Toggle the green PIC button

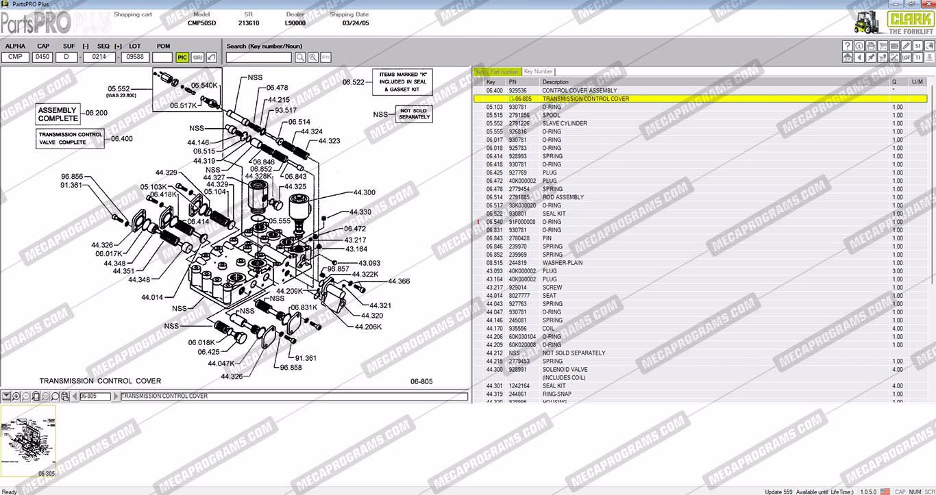(x=182, y=58)
